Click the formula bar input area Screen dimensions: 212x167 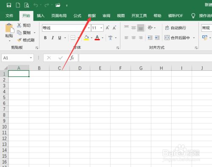(x=145, y=58)
